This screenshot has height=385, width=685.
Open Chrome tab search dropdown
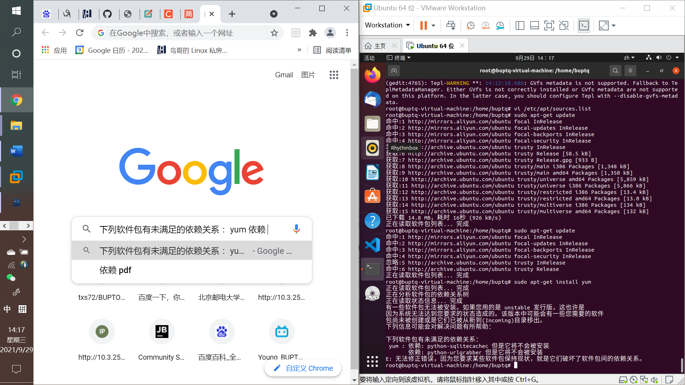pos(274,14)
